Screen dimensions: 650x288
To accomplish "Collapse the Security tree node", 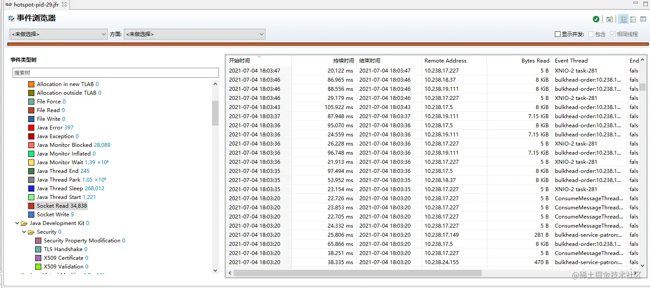I will click(24, 232).
